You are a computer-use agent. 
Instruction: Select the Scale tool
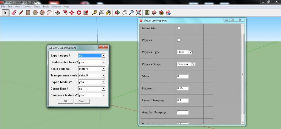pos(86,13)
